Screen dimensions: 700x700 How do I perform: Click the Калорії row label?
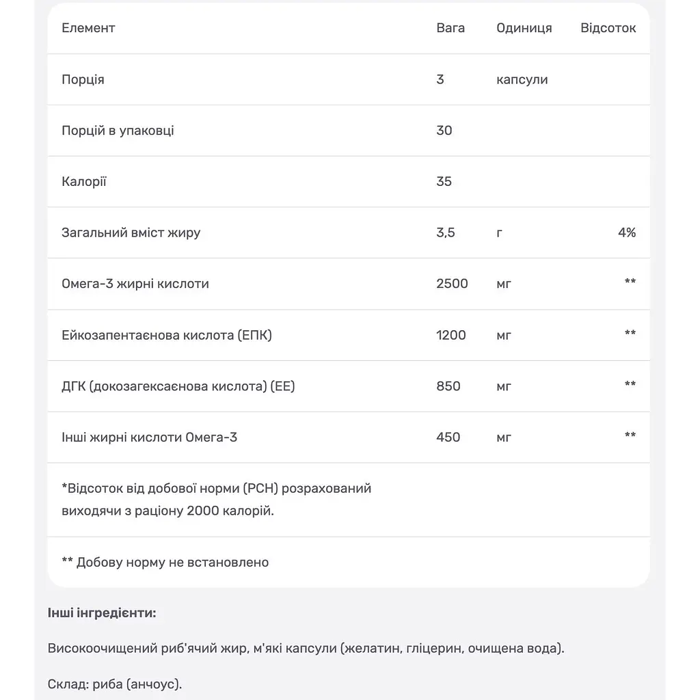pos(84,181)
